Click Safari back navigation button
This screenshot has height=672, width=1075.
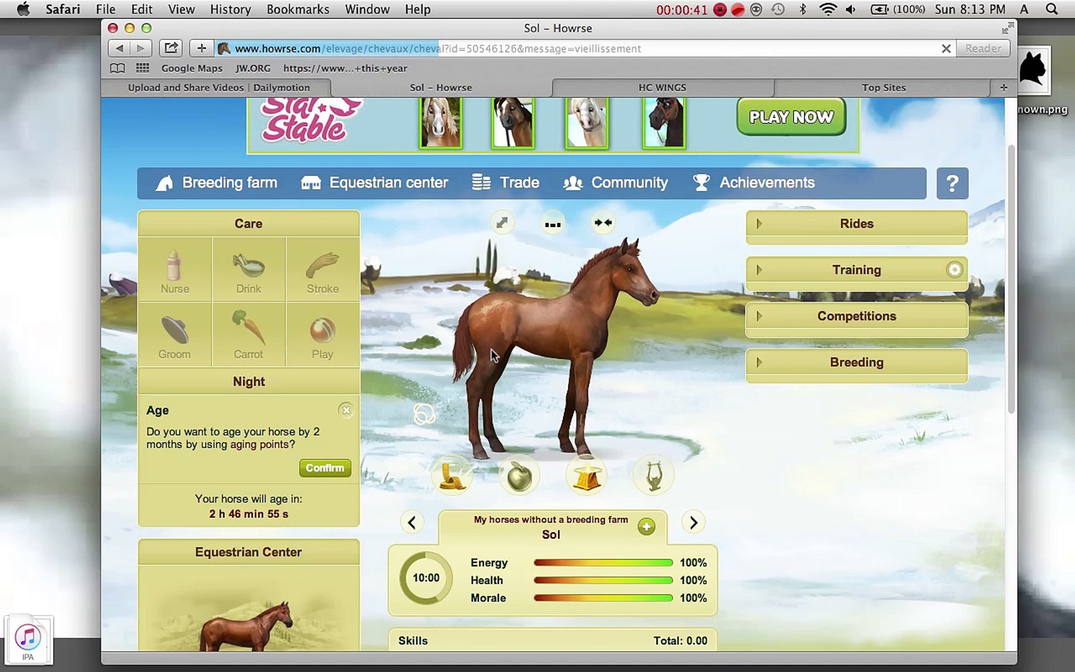point(119,48)
